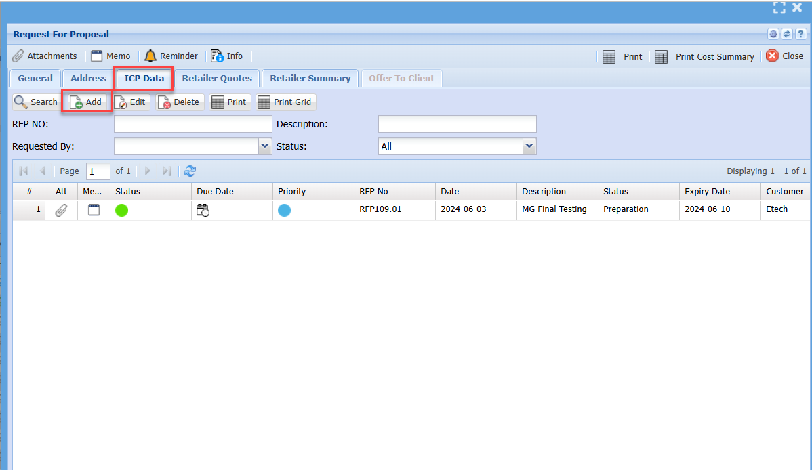Open the Attachments paperclip in toolbar

pos(18,56)
